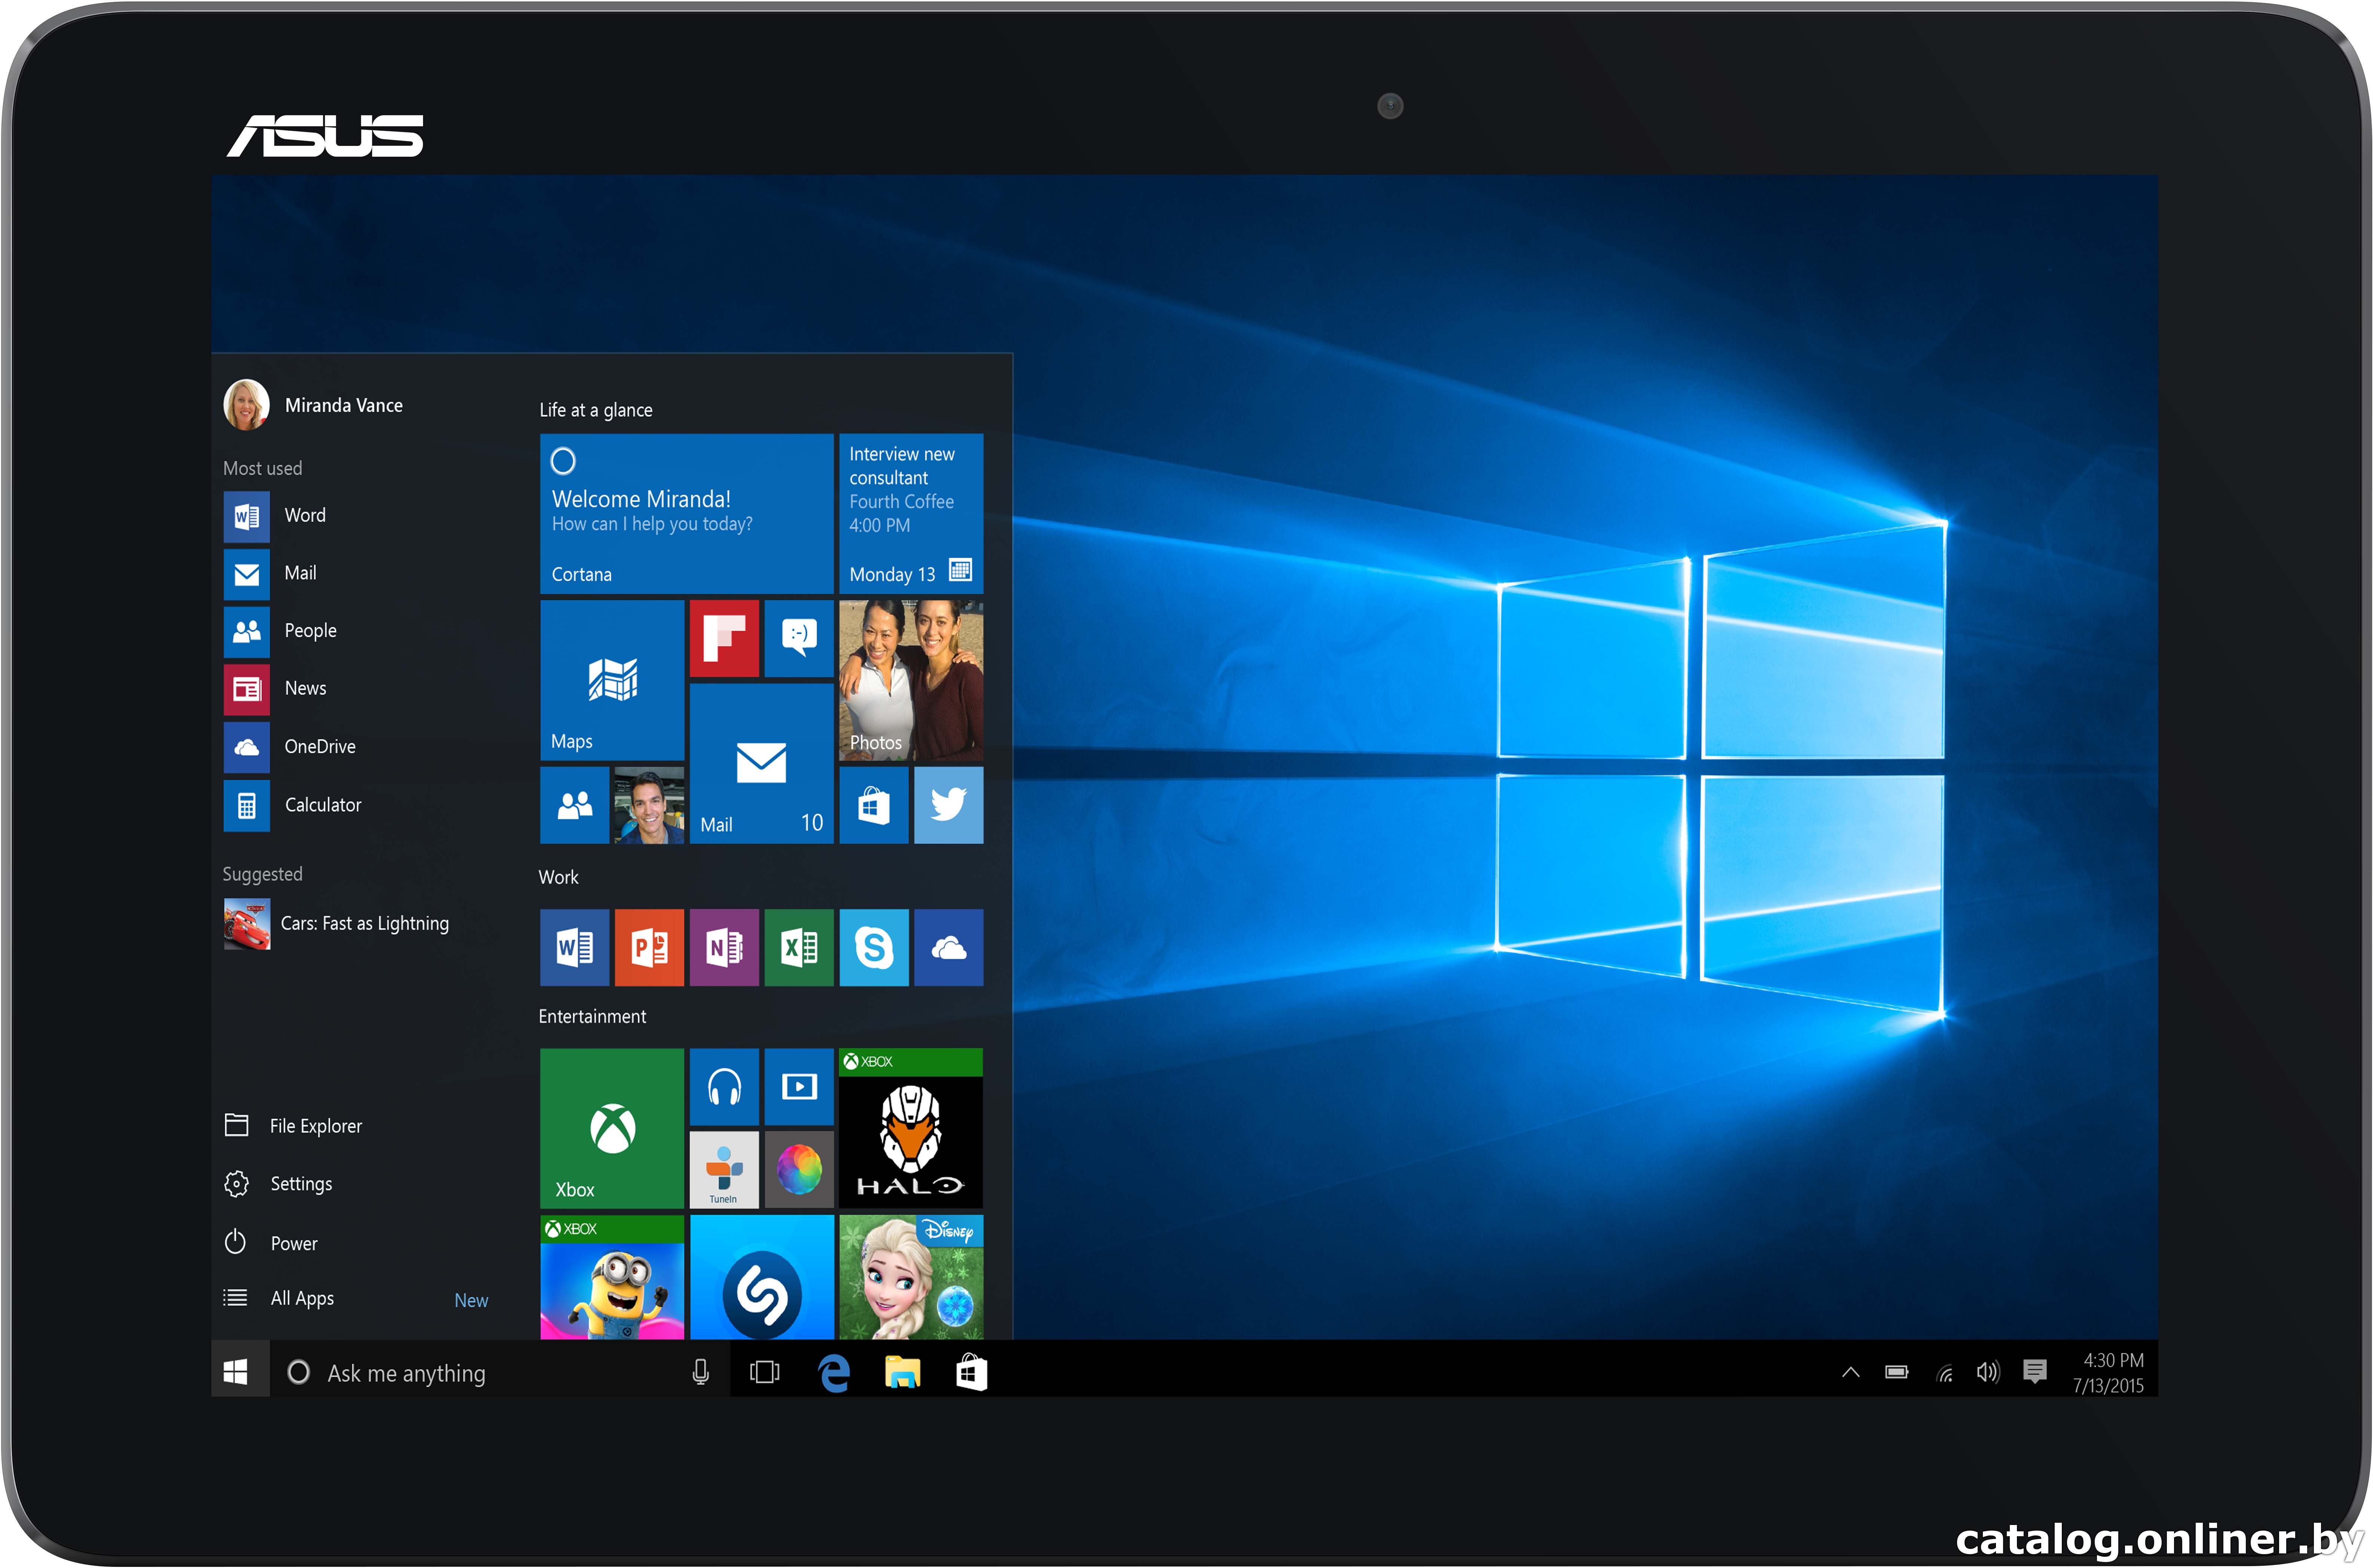This screenshot has height=1568, width=2373.
Task: Open File Explorer from taskbar
Action: coord(903,1372)
